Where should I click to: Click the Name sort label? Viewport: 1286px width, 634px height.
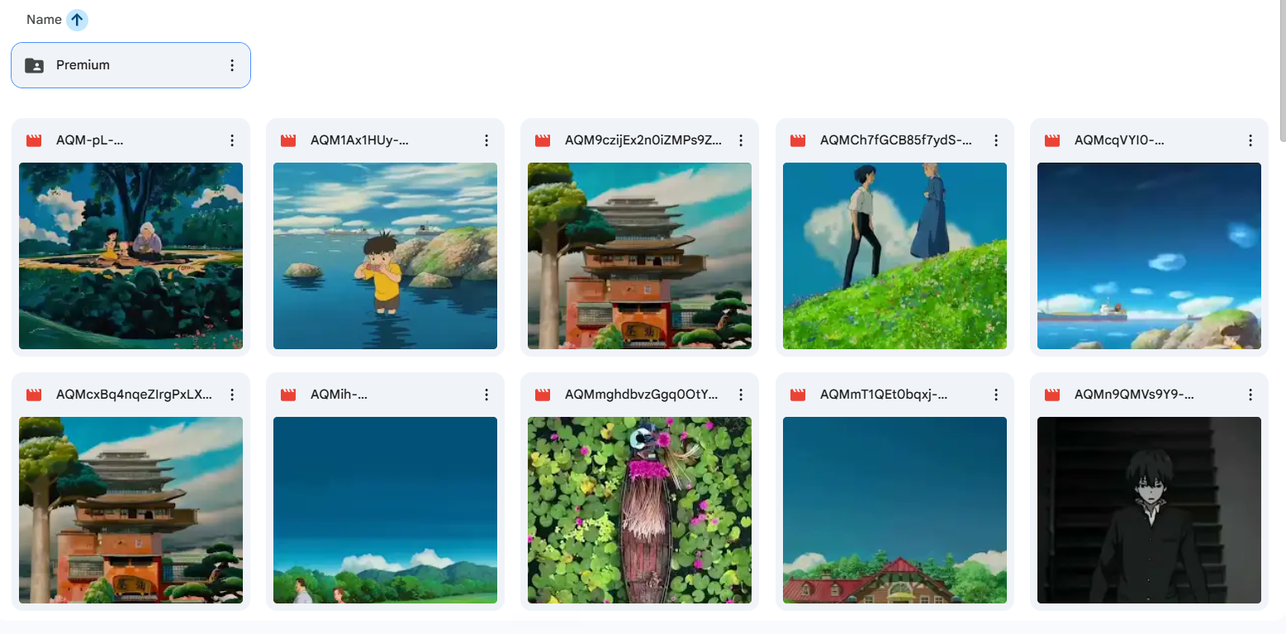(44, 20)
